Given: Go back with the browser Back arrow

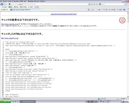Looking at the screenshot, I should pyautogui.click(x=2, y=4).
